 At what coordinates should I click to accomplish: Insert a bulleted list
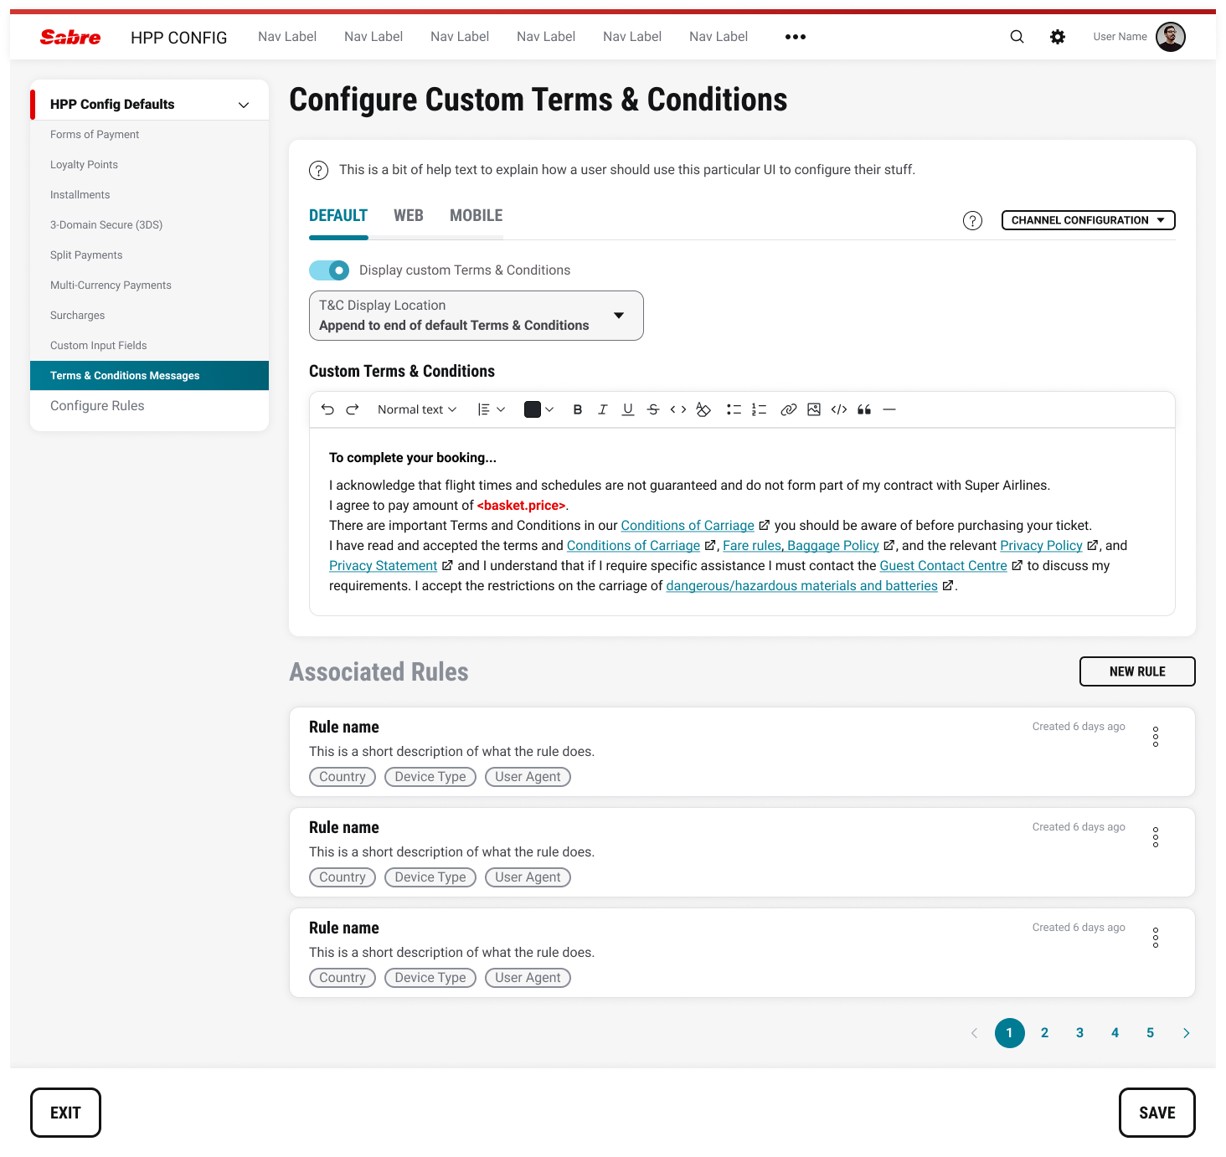click(734, 409)
